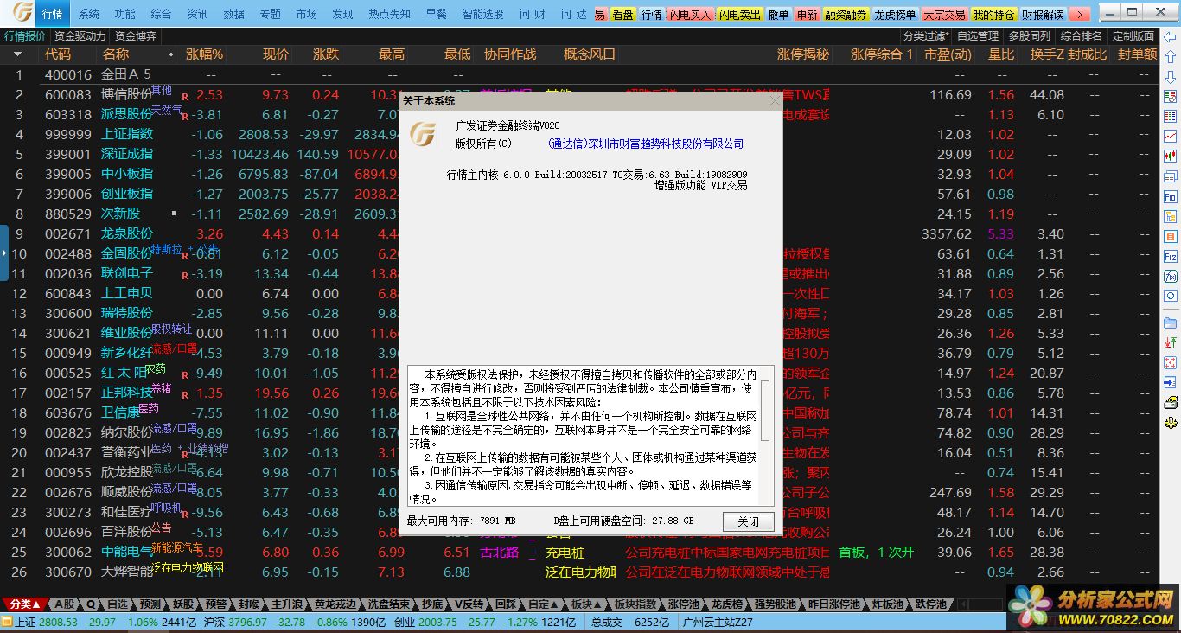Open the red line chart icon in sidebar

1170,137
